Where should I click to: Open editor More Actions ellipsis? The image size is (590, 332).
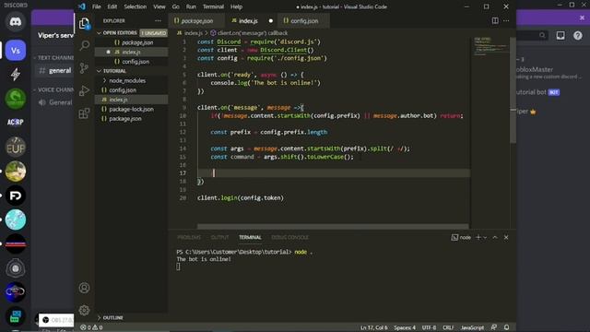pyautogui.click(x=506, y=20)
